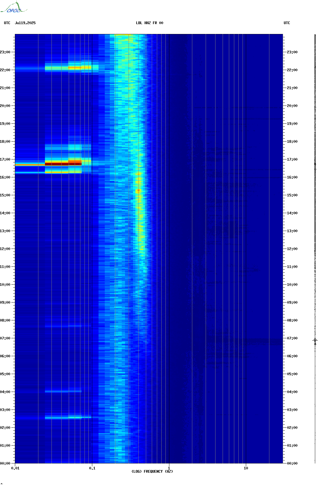Screen dimensions: 328x487
Task: Click the seismogram trace spike near 07:00
Action: point(315,340)
